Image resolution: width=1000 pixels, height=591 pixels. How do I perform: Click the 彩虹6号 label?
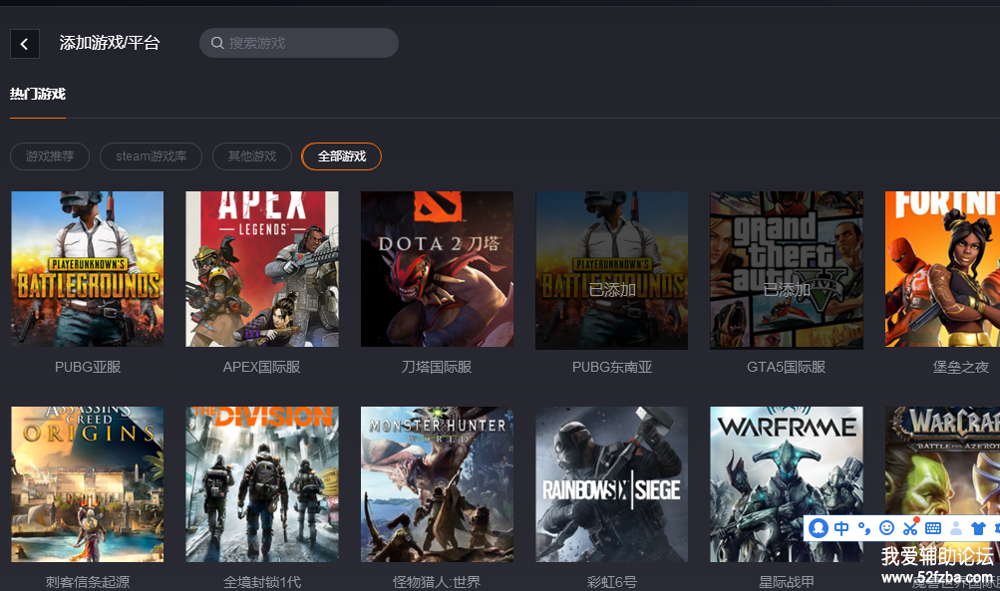611,582
